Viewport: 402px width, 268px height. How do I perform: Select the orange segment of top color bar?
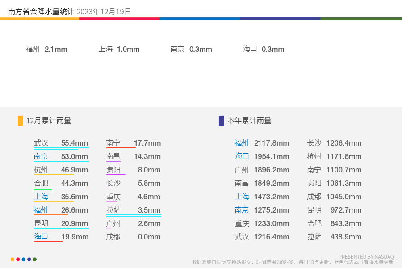click(39, 19)
